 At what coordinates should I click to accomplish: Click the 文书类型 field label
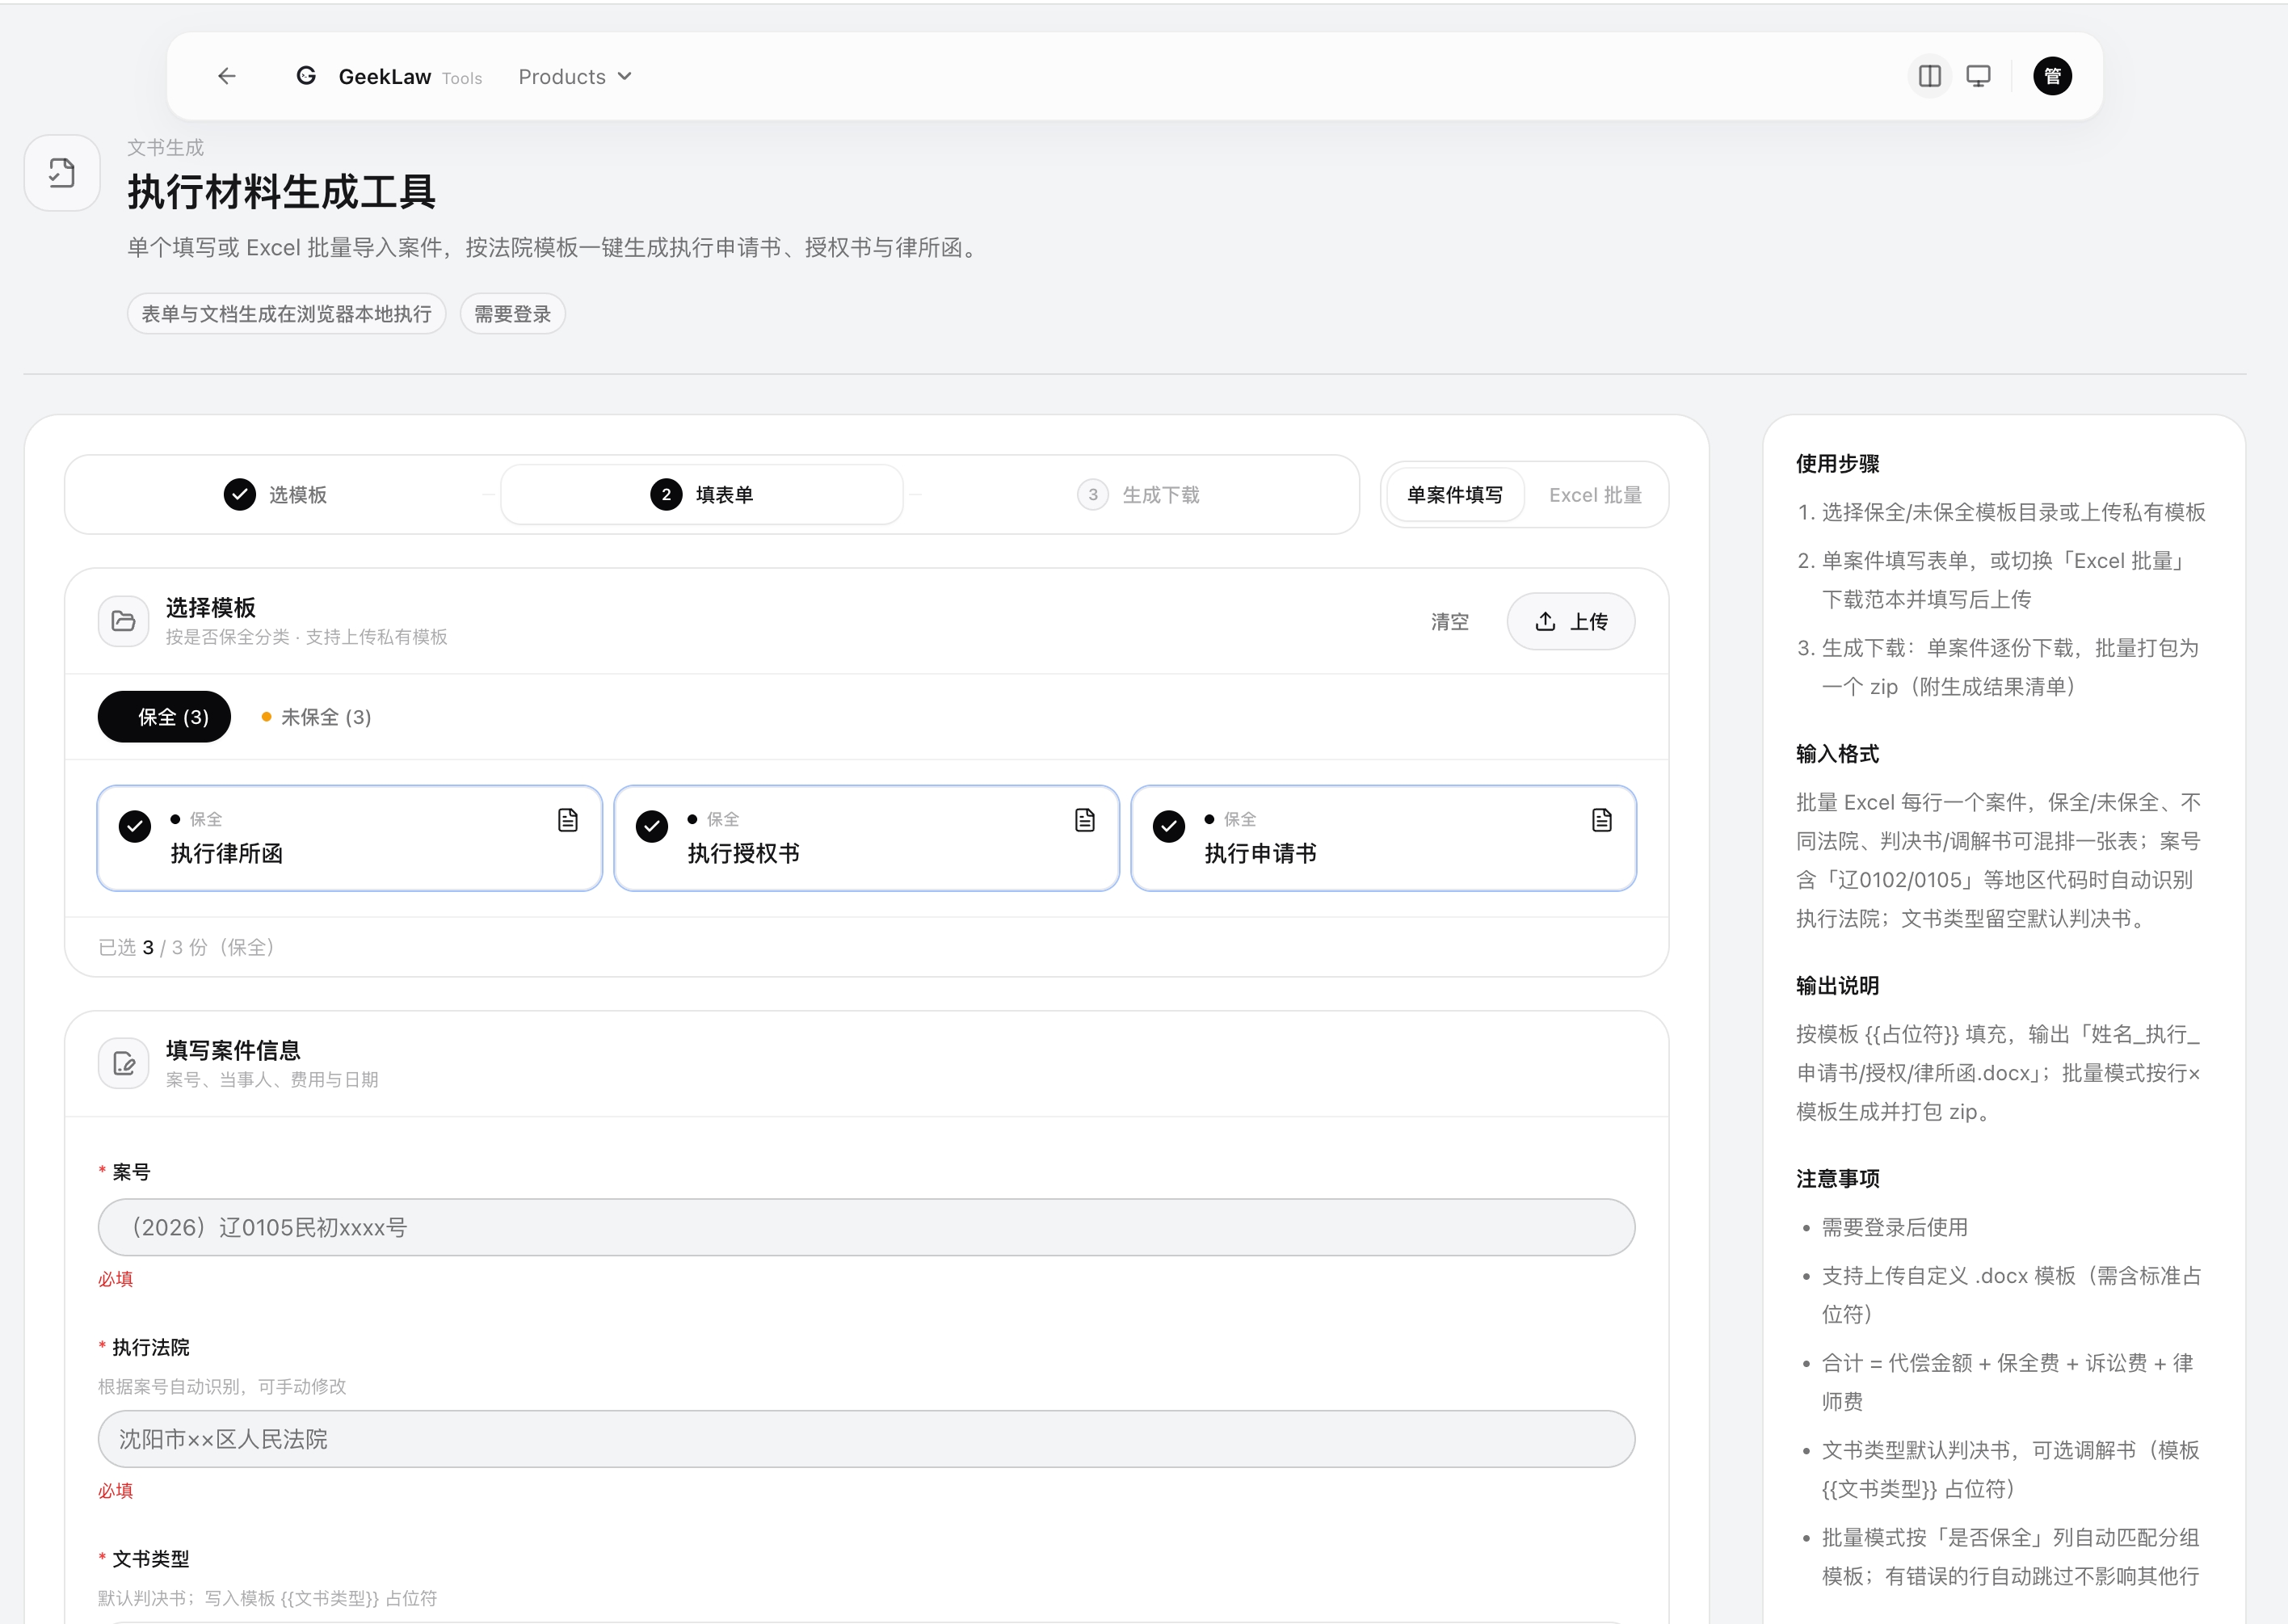coord(150,1558)
